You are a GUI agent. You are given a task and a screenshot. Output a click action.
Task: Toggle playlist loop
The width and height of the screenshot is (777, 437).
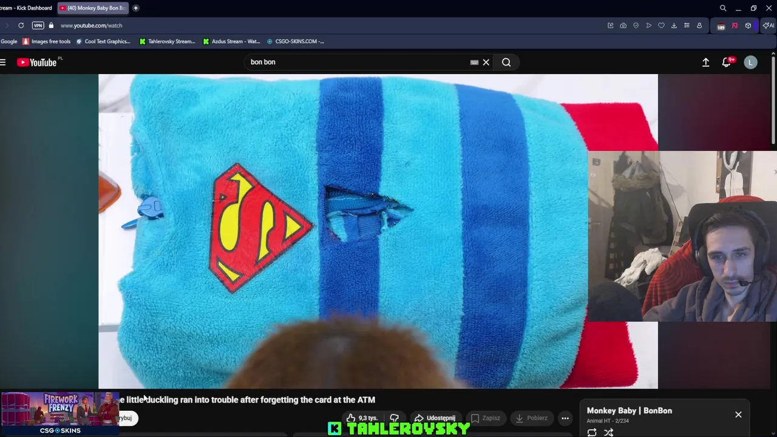click(592, 432)
